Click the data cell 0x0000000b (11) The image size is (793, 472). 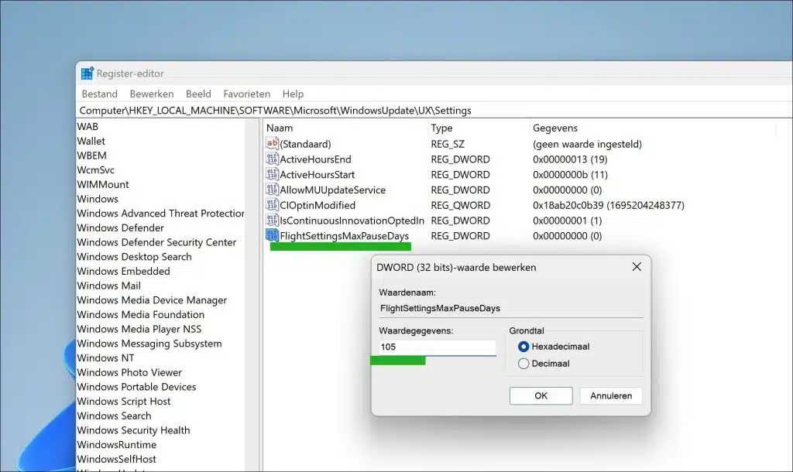(x=570, y=174)
